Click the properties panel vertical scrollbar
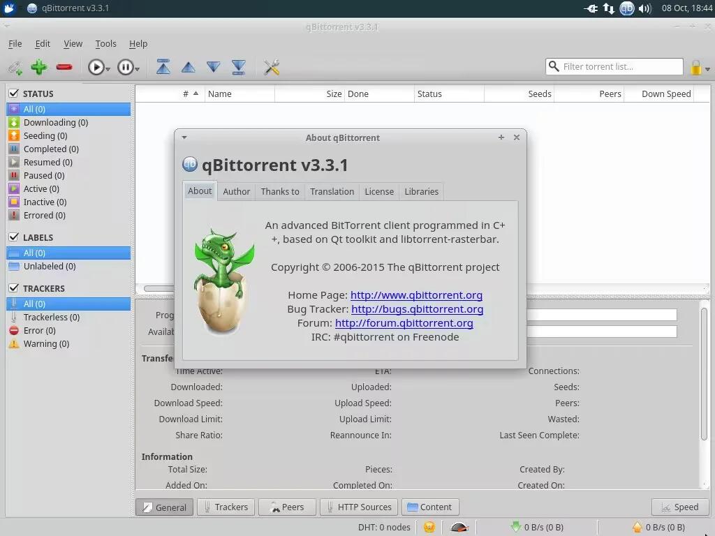715x536 pixels. (704, 374)
